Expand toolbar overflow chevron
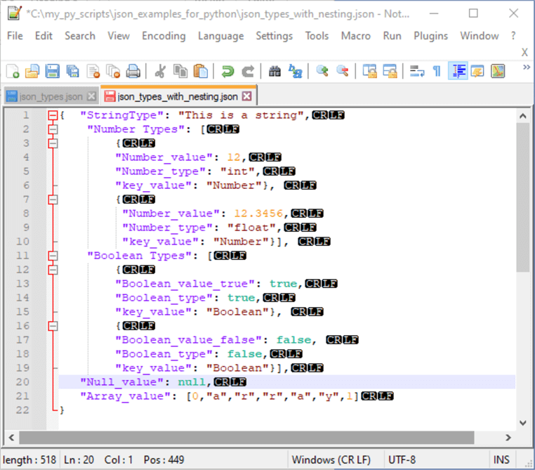Screen dimensions: 535x470 tap(527, 67)
